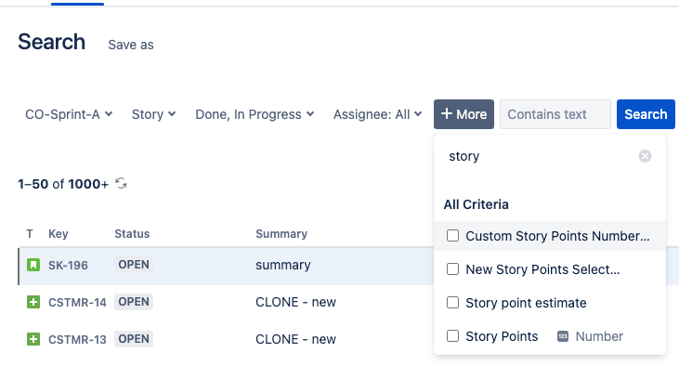Click the refresh results icon

pos(122,184)
